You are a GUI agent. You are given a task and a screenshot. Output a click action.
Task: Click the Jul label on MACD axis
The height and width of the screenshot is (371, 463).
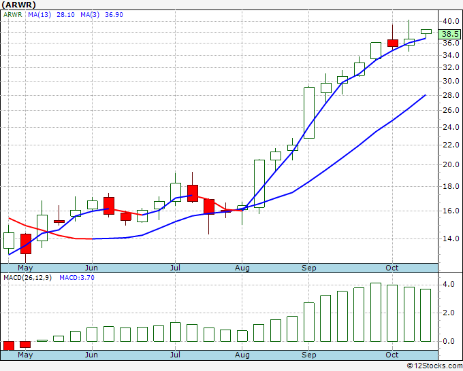click(175, 355)
